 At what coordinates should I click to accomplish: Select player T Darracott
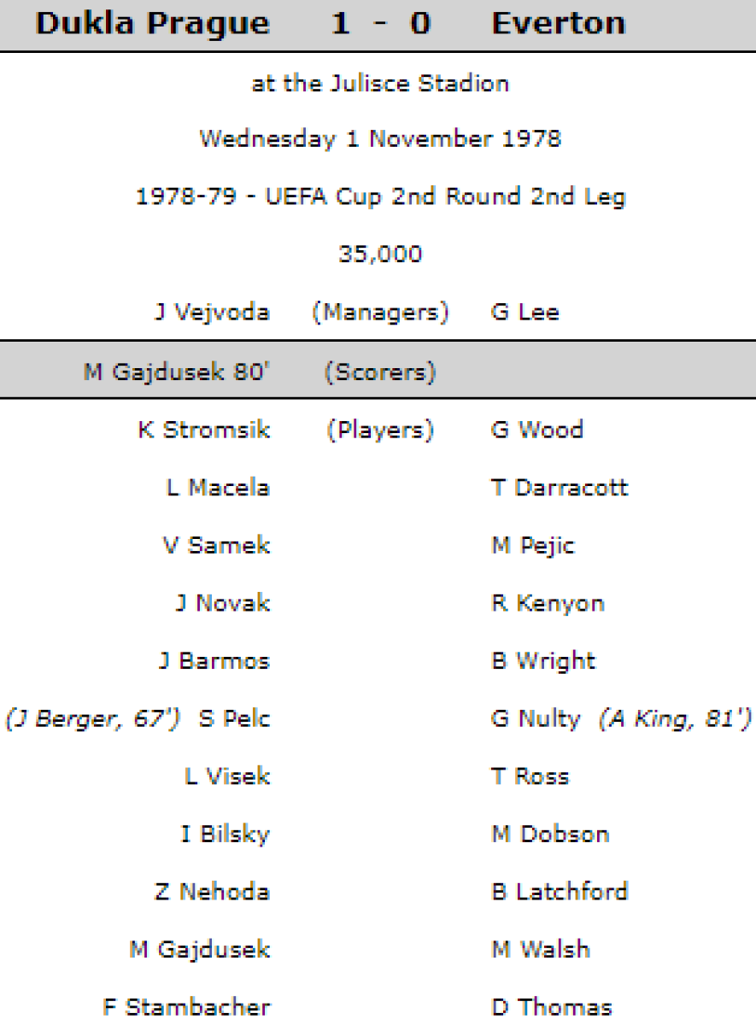[x=560, y=488]
